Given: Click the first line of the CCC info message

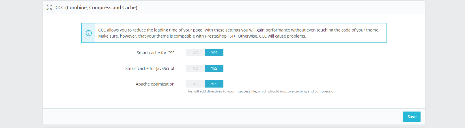Looking at the screenshot, I should [x=239, y=30].
